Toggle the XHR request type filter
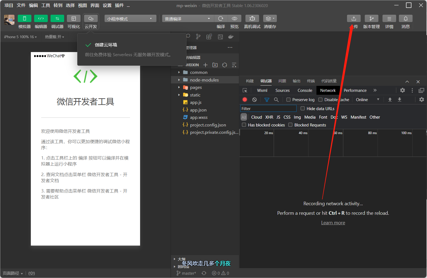This screenshot has height=278, width=427. pos(269,117)
